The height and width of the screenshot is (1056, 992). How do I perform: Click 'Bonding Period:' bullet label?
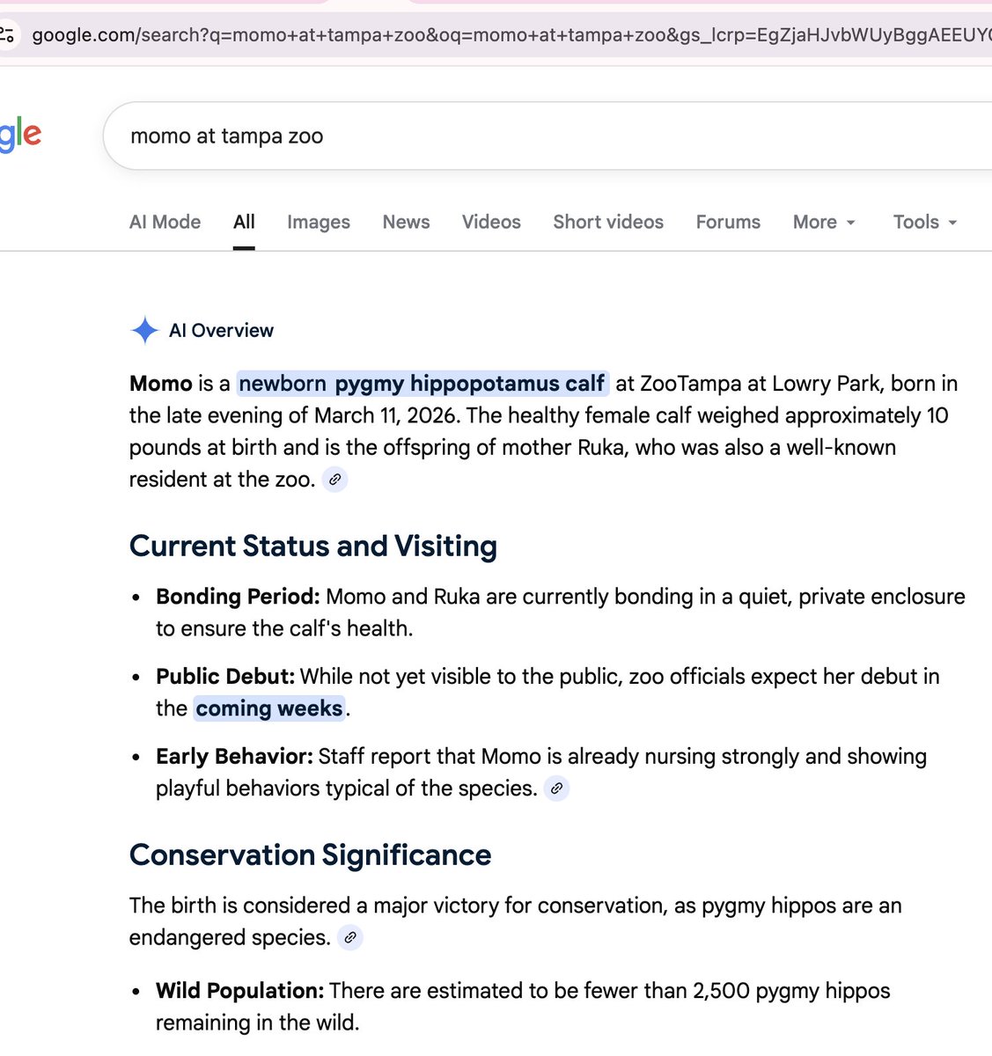pos(238,597)
